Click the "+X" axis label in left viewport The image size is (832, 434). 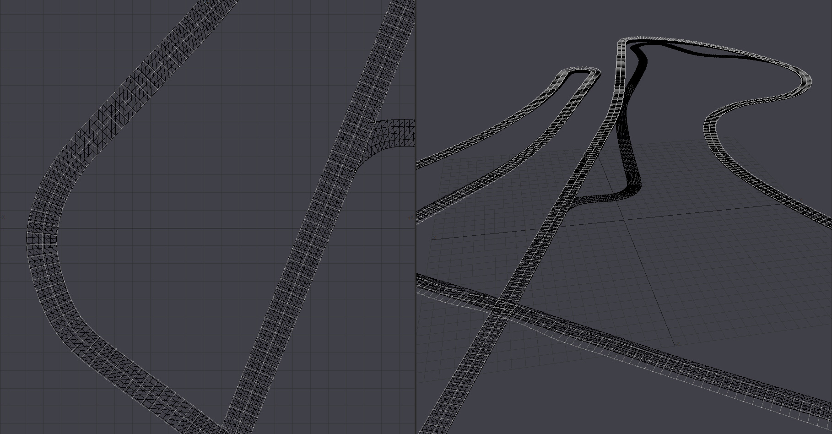click(410, 218)
